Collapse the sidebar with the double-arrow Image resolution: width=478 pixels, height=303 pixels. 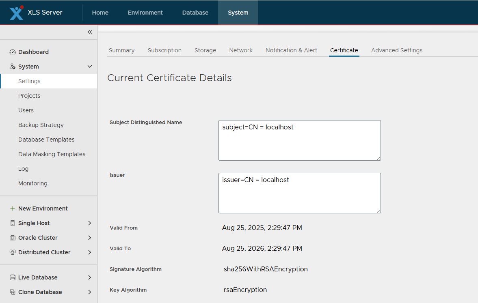(x=90, y=32)
